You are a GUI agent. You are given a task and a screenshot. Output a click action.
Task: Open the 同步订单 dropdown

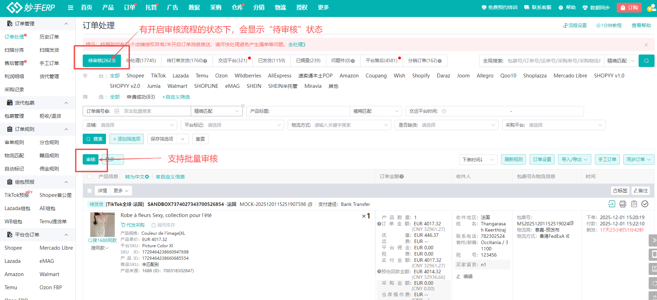[639, 159]
